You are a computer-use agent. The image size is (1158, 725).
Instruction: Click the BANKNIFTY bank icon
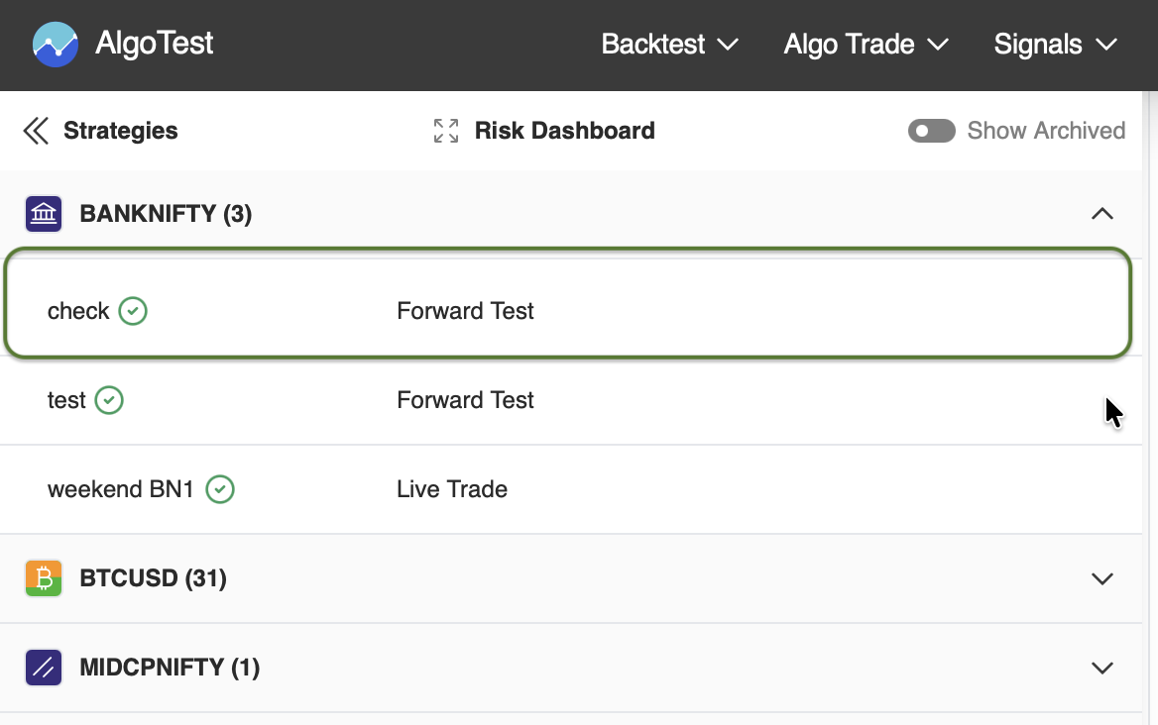44,214
